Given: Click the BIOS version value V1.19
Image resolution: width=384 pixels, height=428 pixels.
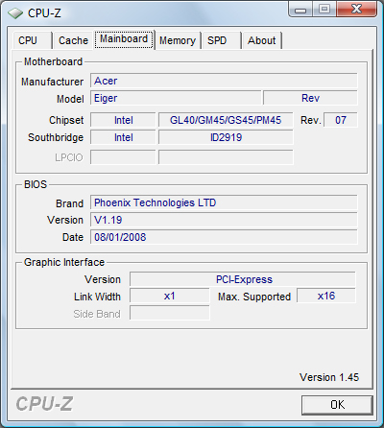Looking at the screenshot, I should (x=224, y=220).
